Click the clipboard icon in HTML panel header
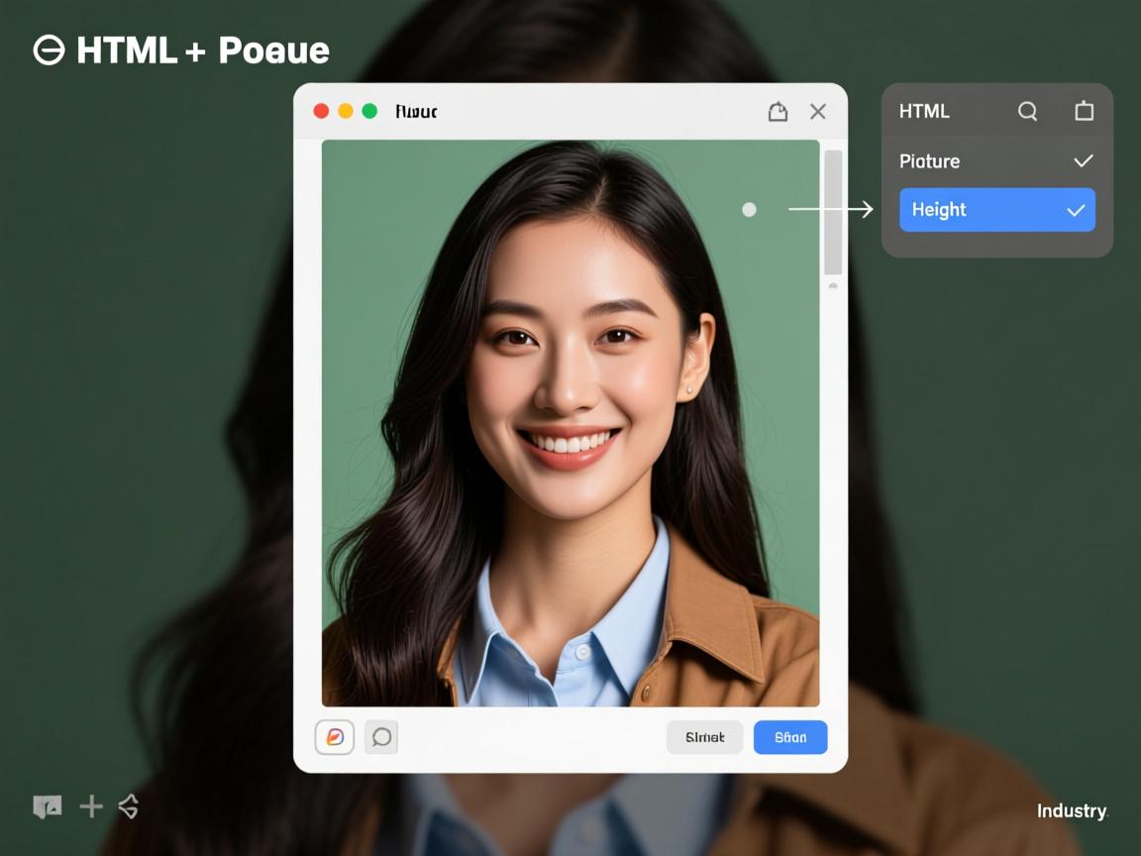This screenshot has width=1141, height=856. coord(1084,111)
